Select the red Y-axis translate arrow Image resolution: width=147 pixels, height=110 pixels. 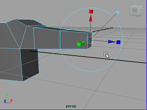[x=91, y=18]
